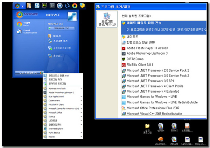Expand the Blue Ripple Sound submenu arrow
The image size is (210, 148).
(x=81, y=96)
